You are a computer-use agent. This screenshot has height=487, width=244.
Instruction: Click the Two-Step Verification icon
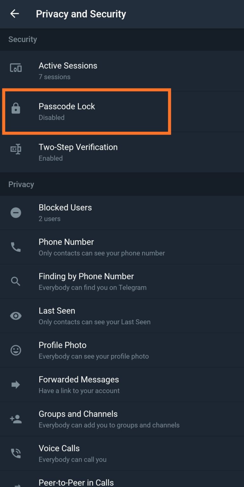(x=16, y=149)
